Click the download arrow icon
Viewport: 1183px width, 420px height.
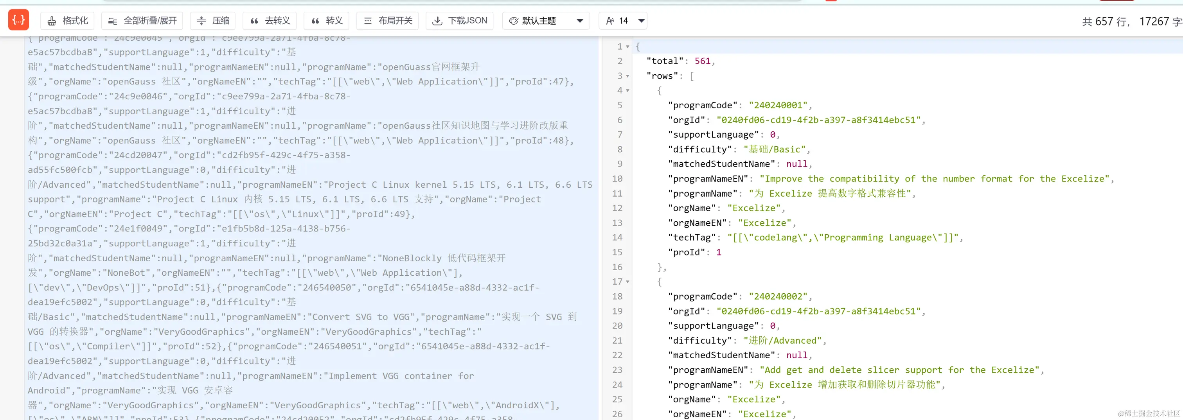click(x=438, y=21)
